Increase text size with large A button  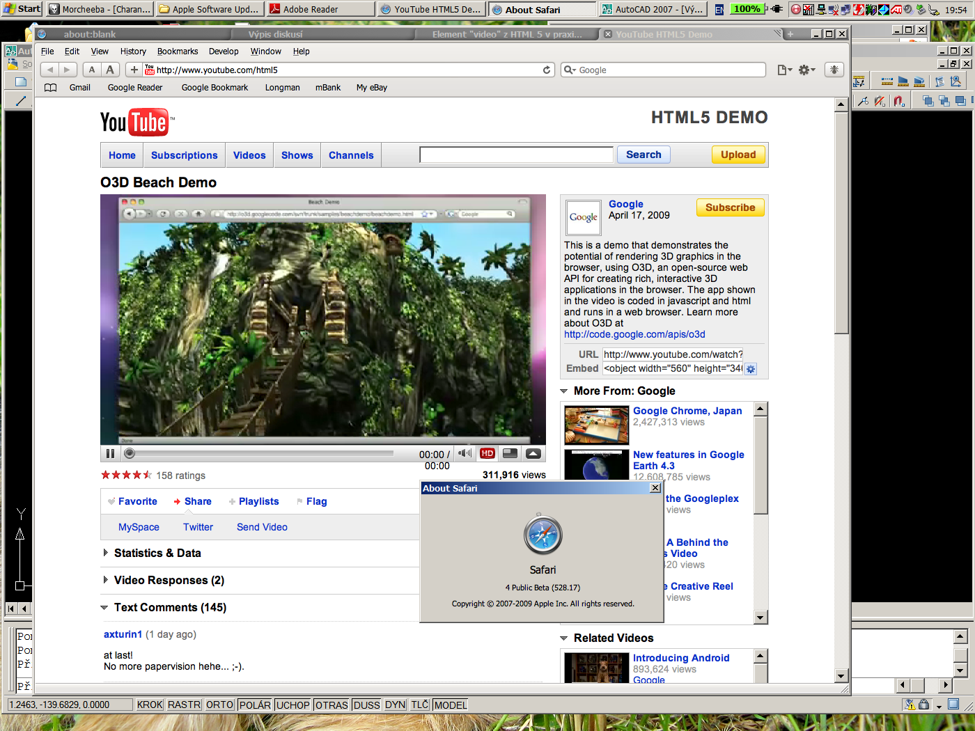tap(110, 70)
